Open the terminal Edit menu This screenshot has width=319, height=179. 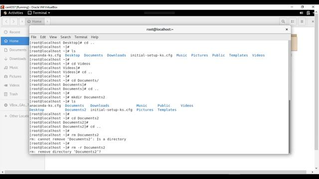tap(43, 37)
